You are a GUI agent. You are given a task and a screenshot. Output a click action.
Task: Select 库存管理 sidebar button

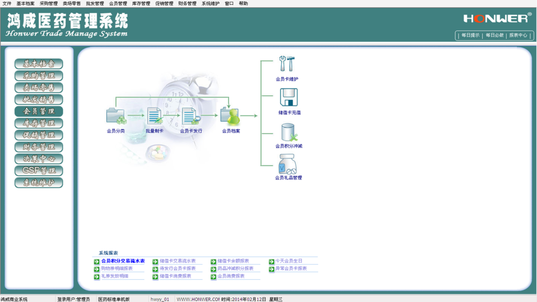(39, 123)
